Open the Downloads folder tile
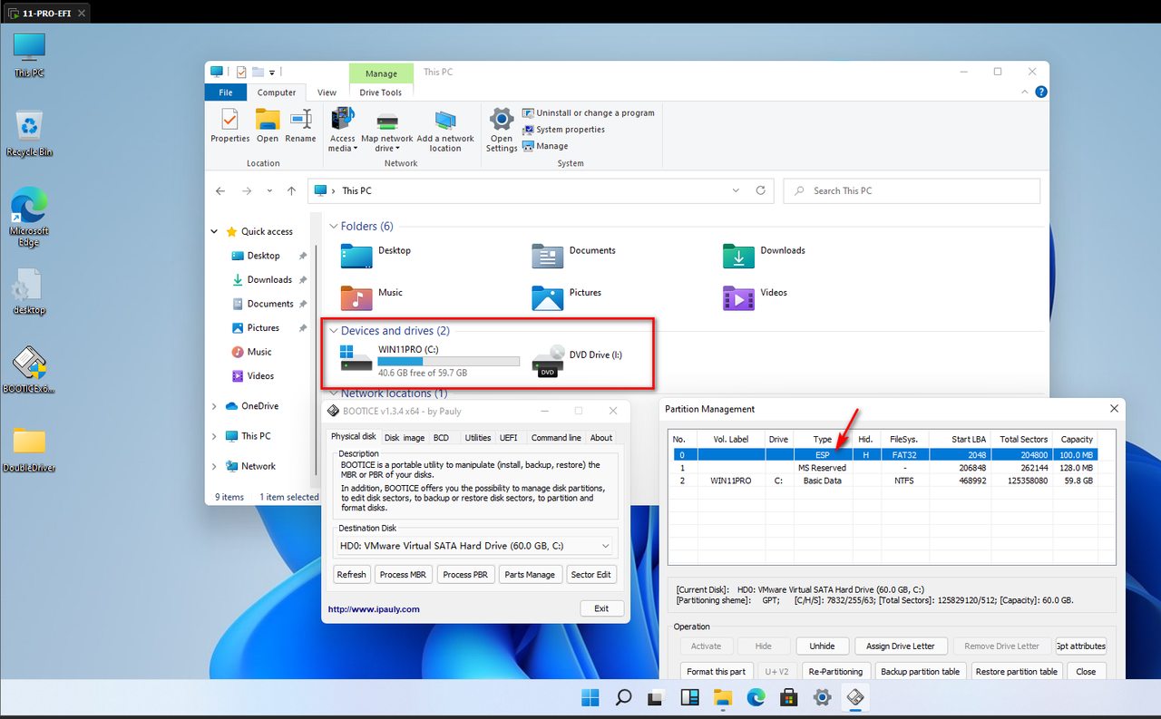Image resolution: width=1161 pixels, height=719 pixels. pos(764,256)
